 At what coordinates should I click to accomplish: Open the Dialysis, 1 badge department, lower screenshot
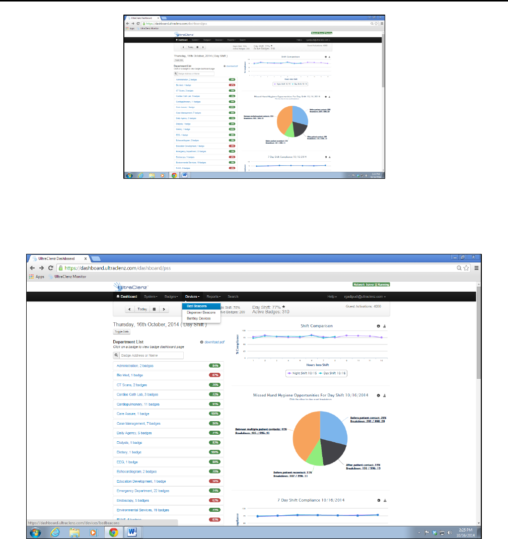click(x=168, y=443)
